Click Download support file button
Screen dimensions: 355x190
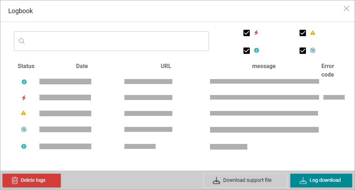[245, 180]
